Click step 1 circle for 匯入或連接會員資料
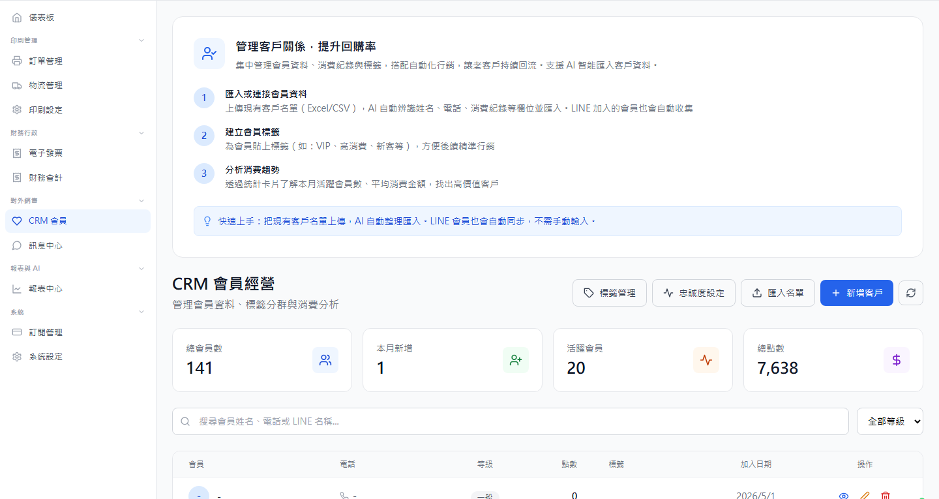This screenshot has width=939, height=499. pyautogui.click(x=204, y=98)
